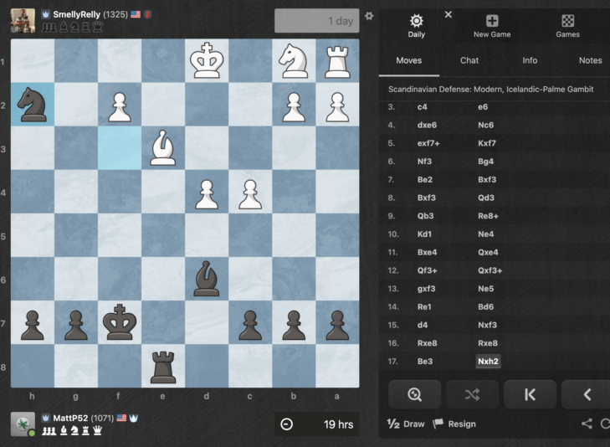Click the white pawn on d4
Image resolution: width=610 pixels, height=447 pixels.
(x=207, y=192)
